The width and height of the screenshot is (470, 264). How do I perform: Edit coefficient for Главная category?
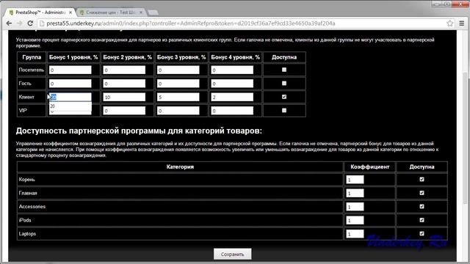[355, 193]
